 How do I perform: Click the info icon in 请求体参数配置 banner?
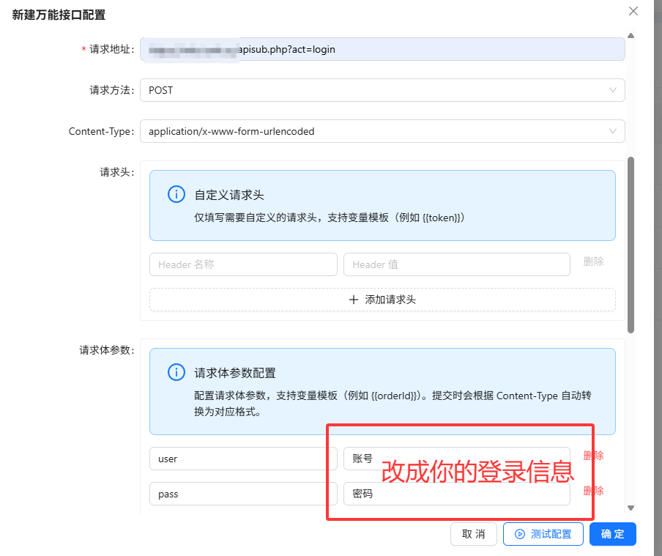[176, 372]
